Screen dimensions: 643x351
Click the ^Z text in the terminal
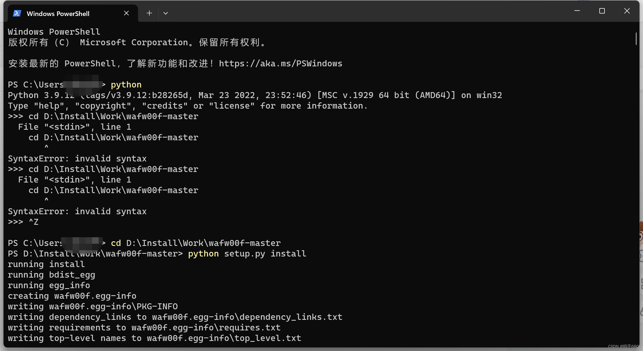(x=34, y=222)
